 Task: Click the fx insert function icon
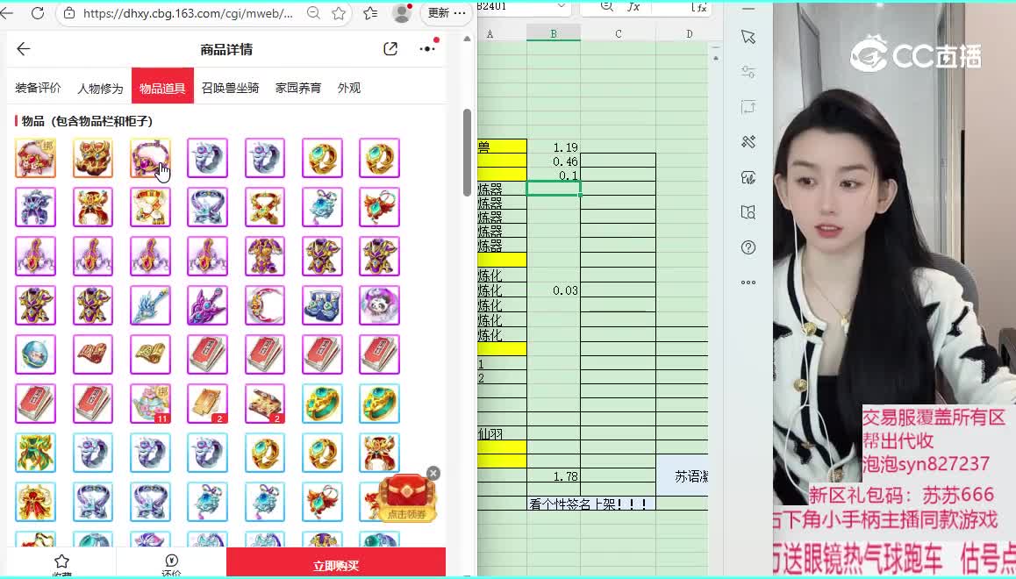[x=633, y=6]
